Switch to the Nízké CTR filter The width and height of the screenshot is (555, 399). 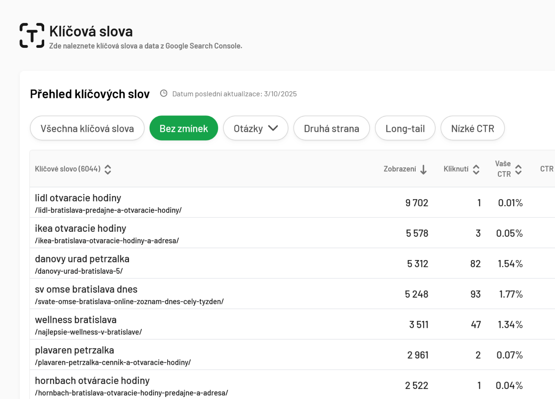(473, 128)
